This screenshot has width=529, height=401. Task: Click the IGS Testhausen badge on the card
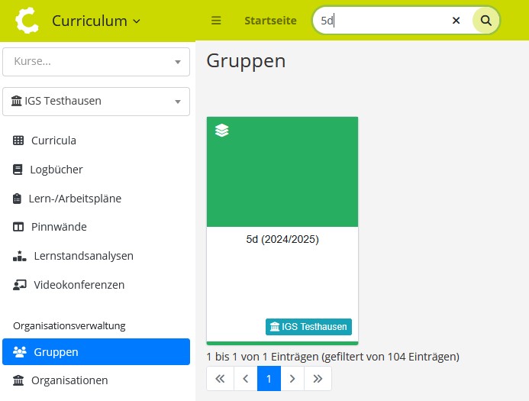[x=308, y=327]
